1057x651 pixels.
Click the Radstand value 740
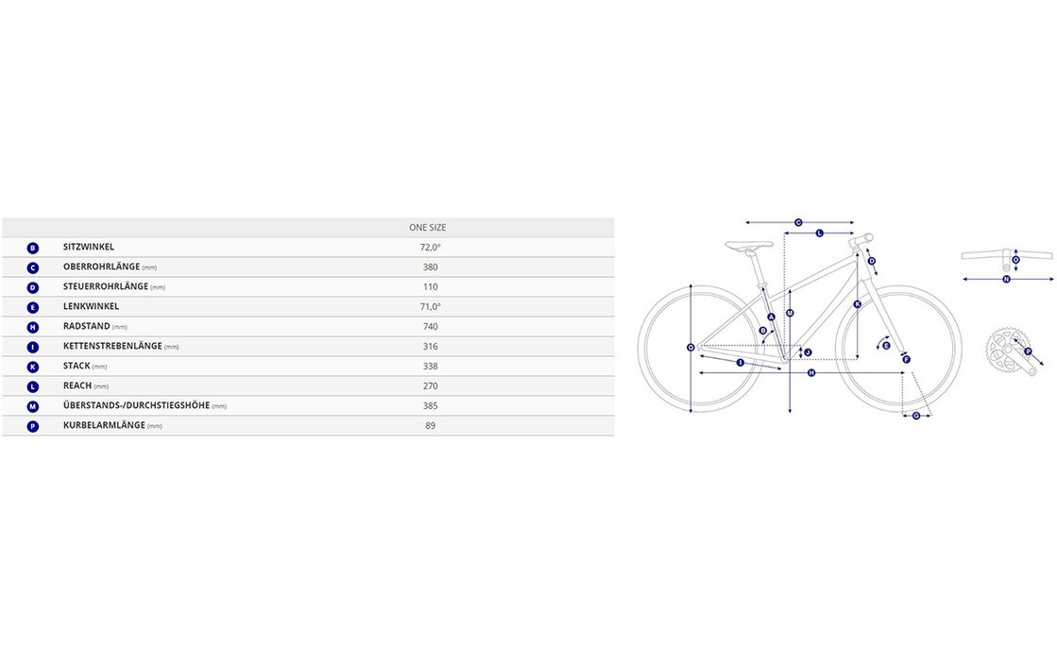431,327
